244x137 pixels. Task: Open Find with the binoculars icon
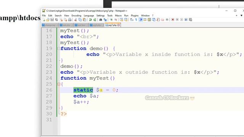click(x=101, y=20)
